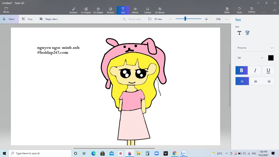This screenshot has width=279, height=157.
Task: Show hidden system tray icons
Action: click(226, 153)
